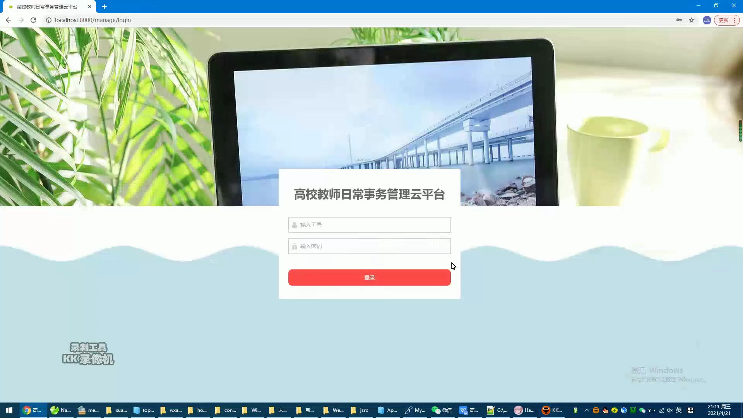View site information icon in address bar
Viewport: 743px width, 418px height.
(x=49, y=20)
